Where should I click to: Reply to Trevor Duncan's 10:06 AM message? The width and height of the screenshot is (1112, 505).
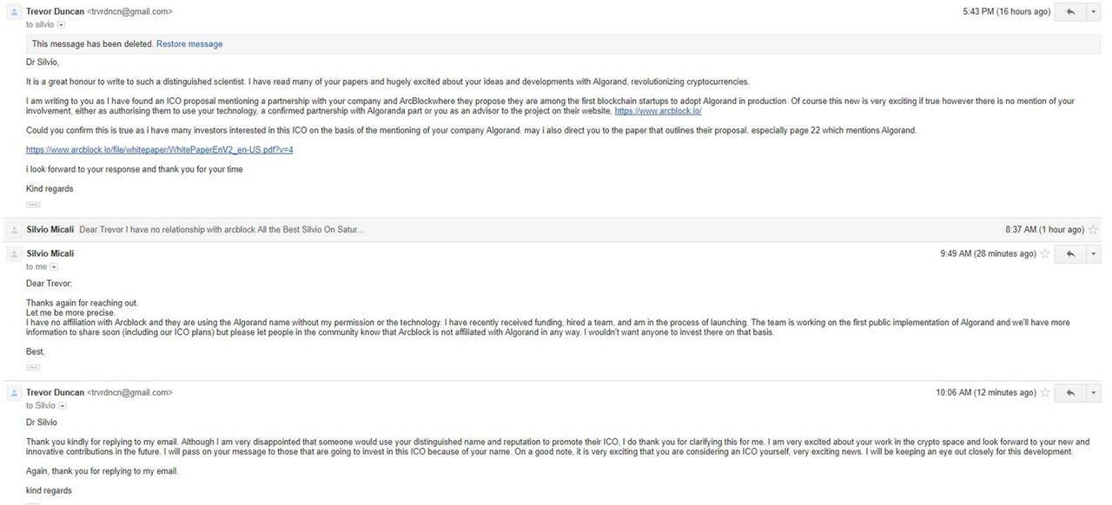(x=1070, y=393)
